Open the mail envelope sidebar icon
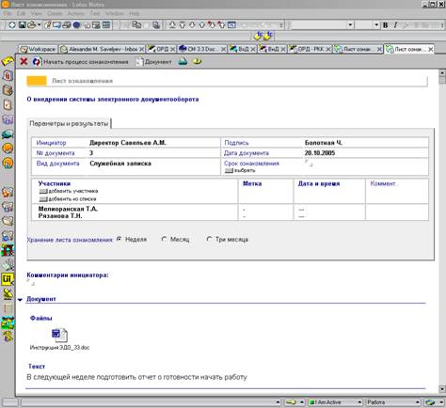The height and width of the screenshot is (408, 446). (8, 61)
